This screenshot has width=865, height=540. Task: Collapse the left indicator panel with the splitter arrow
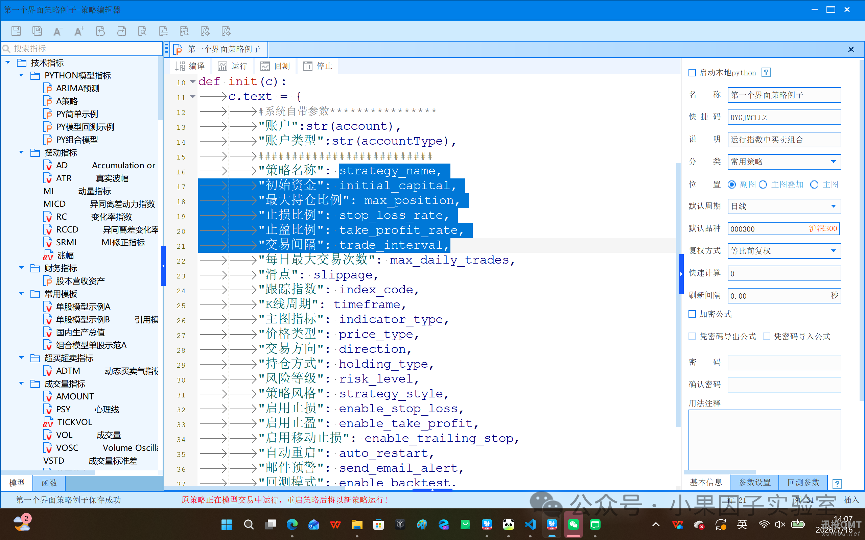pyautogui.click(x=163, y=266)
